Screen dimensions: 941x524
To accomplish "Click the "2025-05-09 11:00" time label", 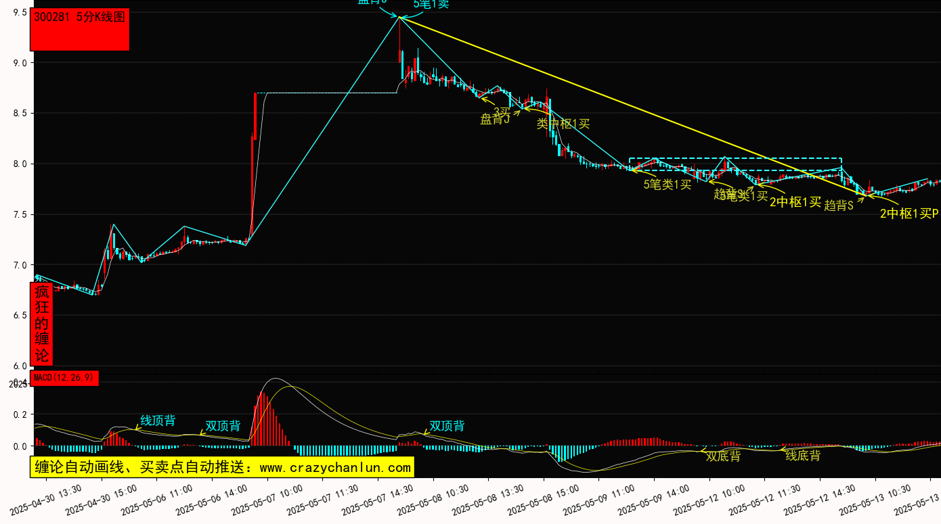I will 599,499.
